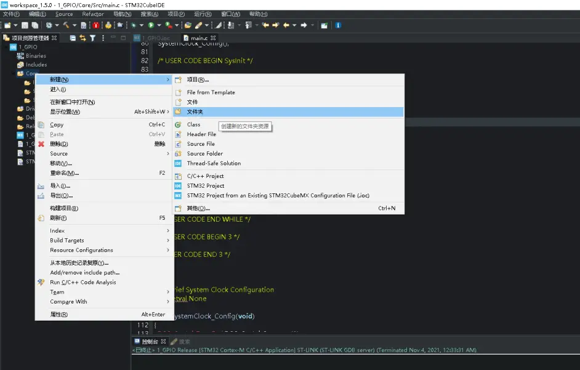Click the New file toolbar icon
Image resolution: width=580 pixels, height=370 pixels.
(x=7, y=25)
